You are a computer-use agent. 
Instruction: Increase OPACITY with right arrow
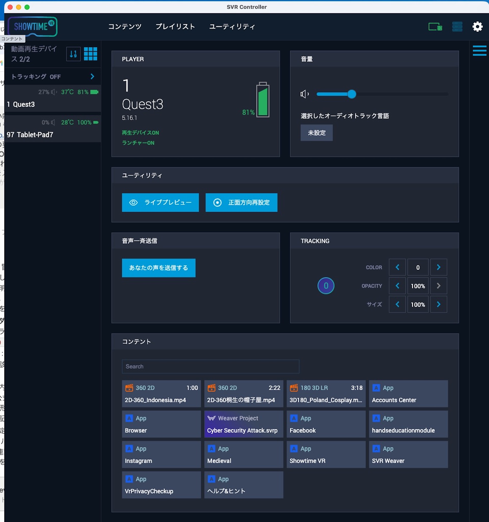pos(439,286)
